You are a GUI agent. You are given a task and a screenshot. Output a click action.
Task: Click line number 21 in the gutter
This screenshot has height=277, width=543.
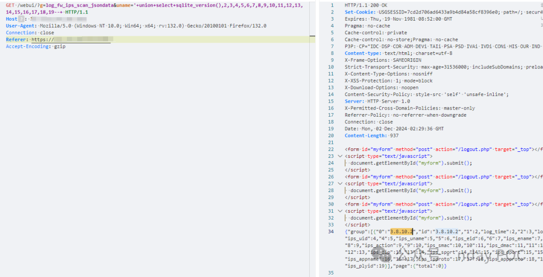pos(331,142)
